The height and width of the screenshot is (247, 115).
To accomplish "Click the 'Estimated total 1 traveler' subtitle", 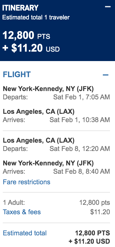I will click(36, 17).
